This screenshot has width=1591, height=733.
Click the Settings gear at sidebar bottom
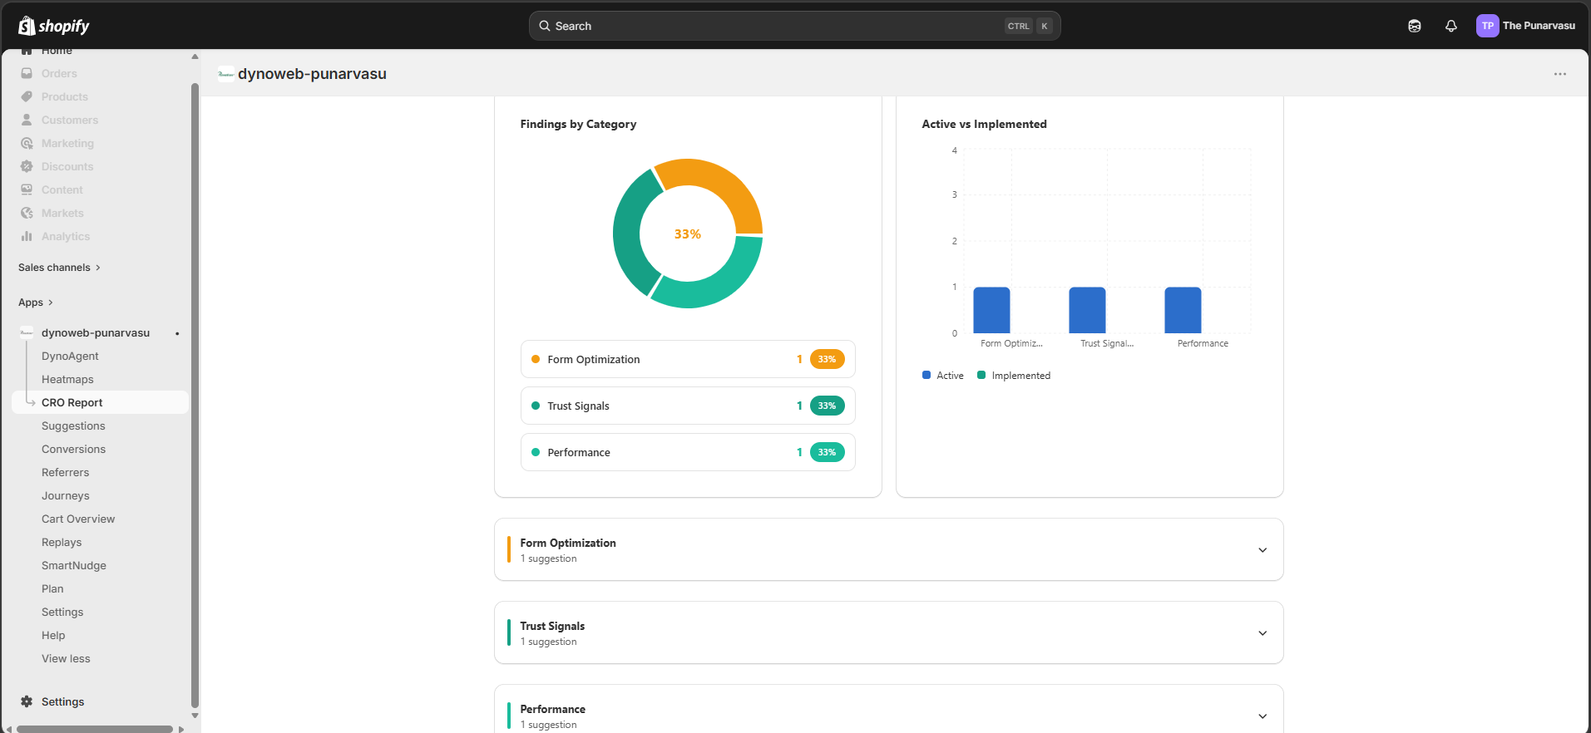point(27,701)
